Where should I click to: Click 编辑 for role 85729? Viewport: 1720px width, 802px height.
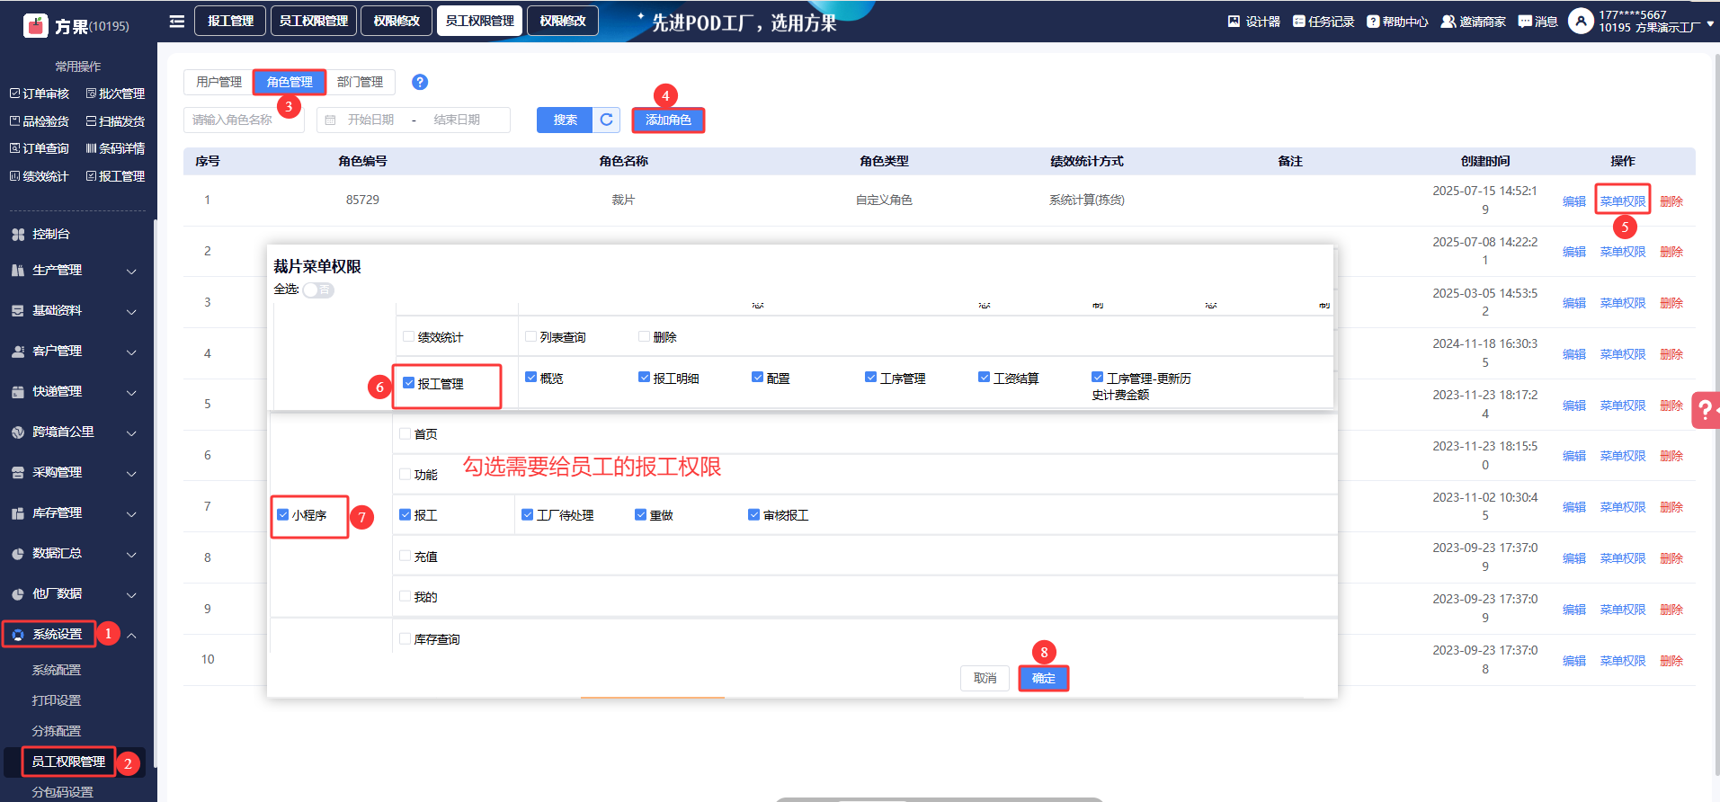pyautogui.click(x=1573, y=201)
